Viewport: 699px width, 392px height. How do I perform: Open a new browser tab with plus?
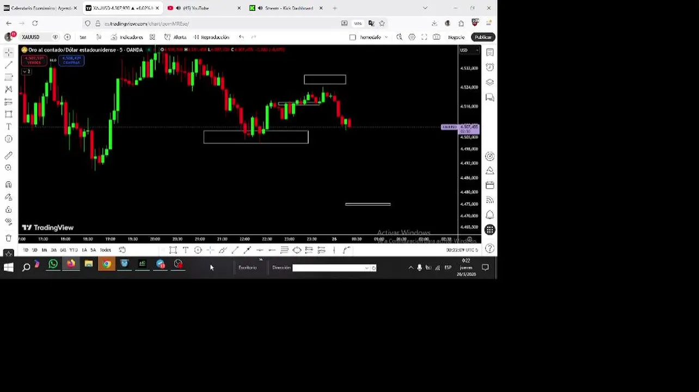[x=335, y=8]
